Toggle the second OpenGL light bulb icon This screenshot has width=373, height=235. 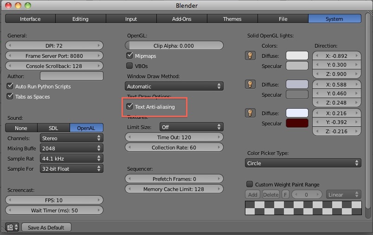pyautogui.click(x=250, y=84)
